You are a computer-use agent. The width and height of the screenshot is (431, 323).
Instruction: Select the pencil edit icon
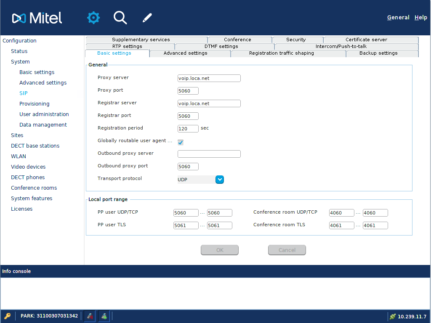[x=147, y=18]
